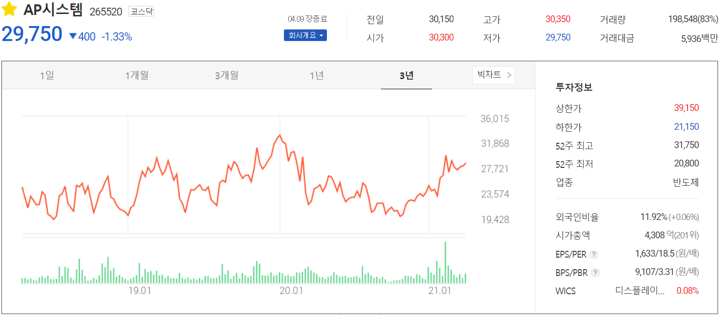
Task: Switch to the 1년 chart tab
Action: click(x=316, y=75)
